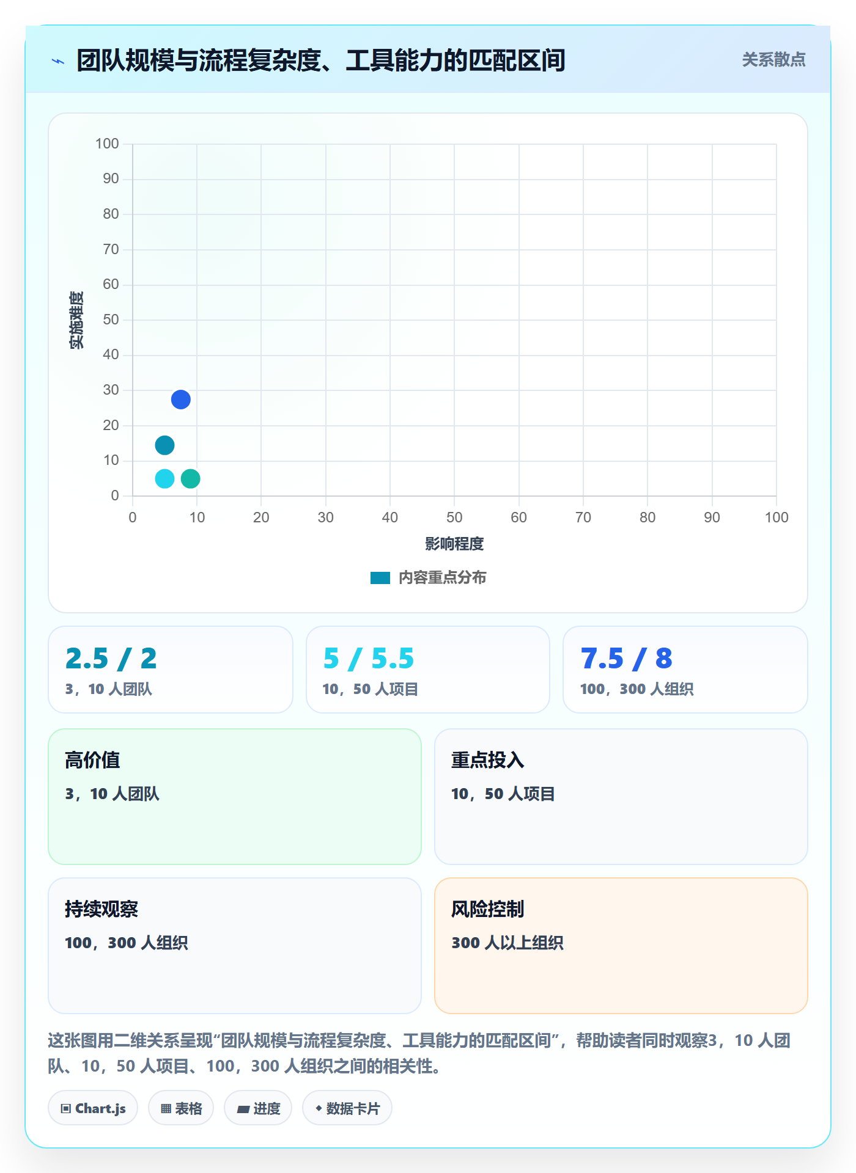
Task: Click the 数据卡片 tag
Action: (x=347, y=1108)
